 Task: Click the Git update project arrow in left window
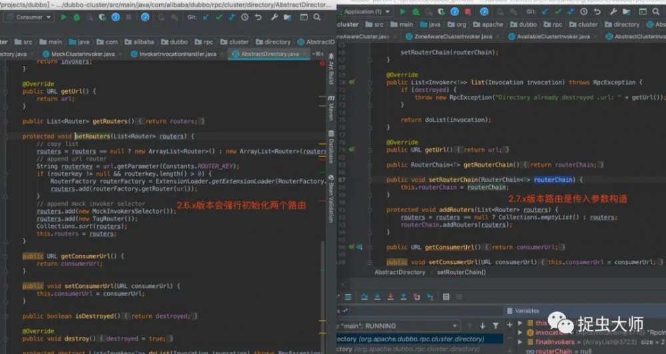(x=206, y=17)
